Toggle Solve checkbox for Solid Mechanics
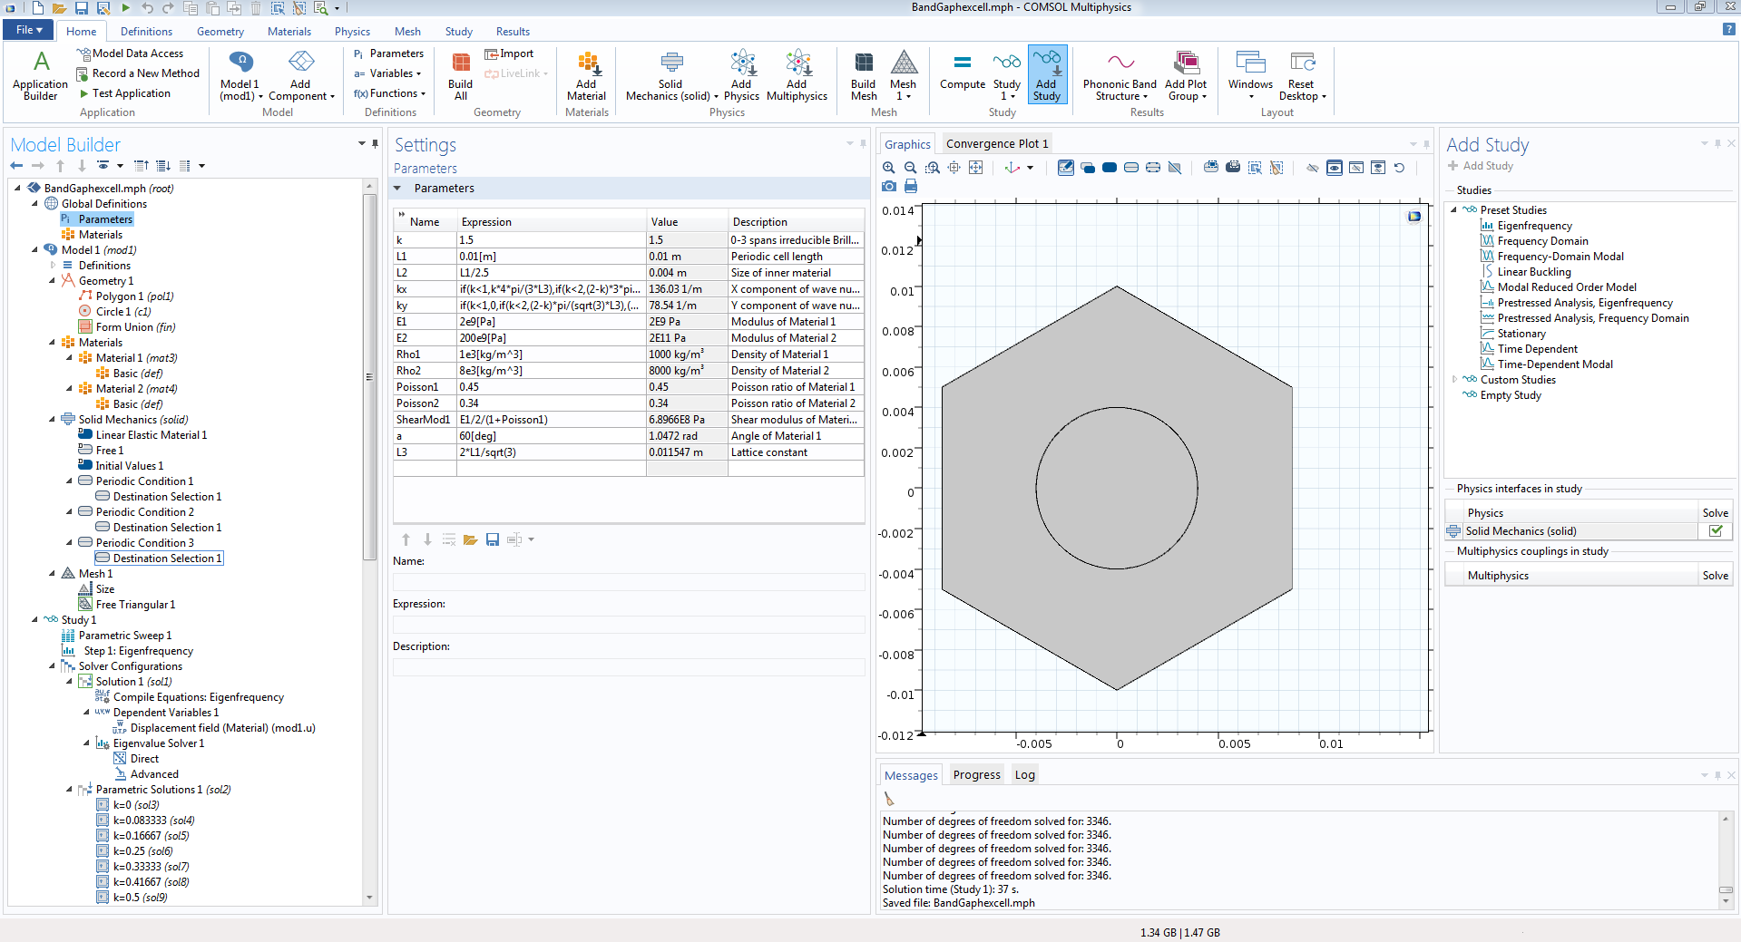This screenshot has height=942, width=1741. coord(1715,531)
